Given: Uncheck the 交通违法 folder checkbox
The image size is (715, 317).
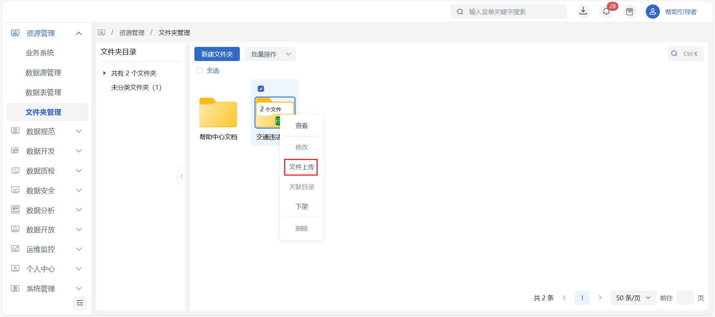Looking at the screenshot, I should tap(261, 89).
